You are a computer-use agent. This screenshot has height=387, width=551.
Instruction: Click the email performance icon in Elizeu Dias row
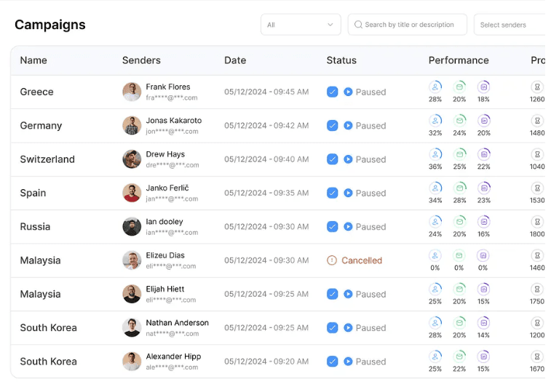(x=459, y=255)
